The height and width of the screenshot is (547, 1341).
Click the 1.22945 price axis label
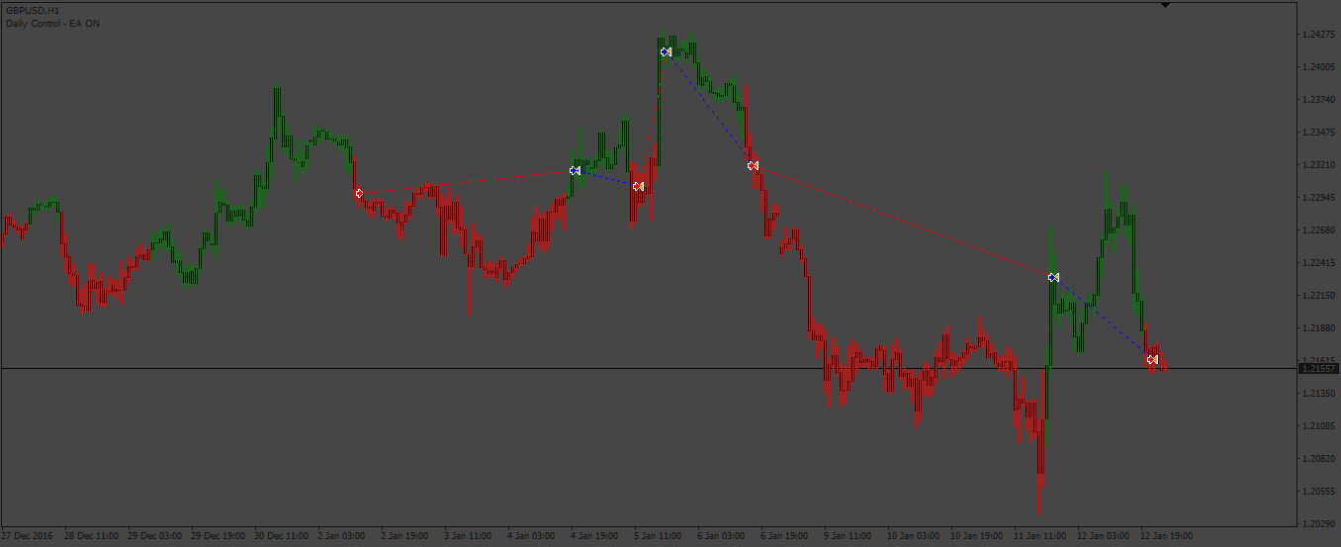1318,198
